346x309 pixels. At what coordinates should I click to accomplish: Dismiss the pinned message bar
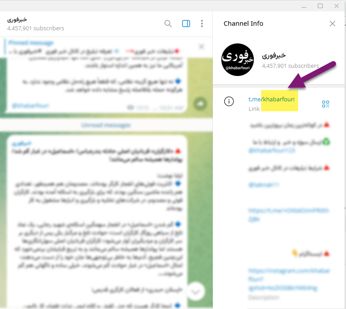point(201,47)
